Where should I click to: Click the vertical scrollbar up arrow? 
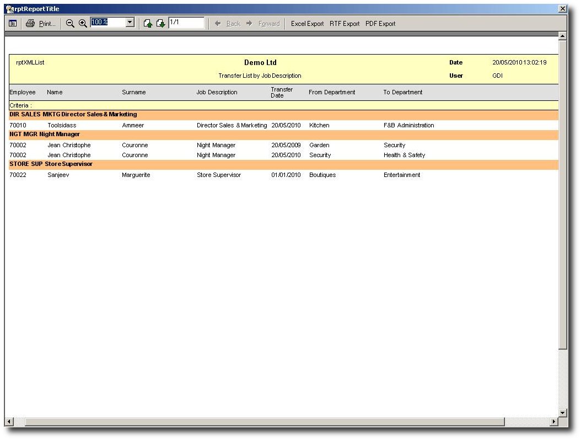click(562, 36)
